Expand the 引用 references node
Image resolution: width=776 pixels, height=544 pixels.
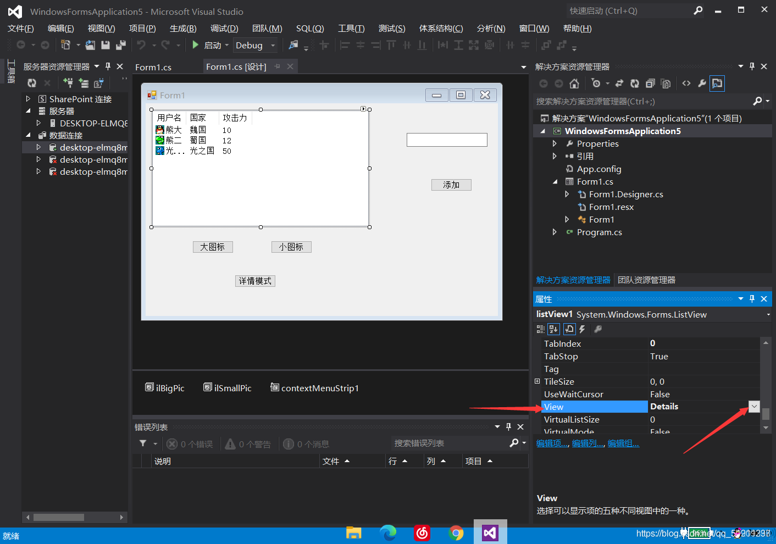pos(555,156)
